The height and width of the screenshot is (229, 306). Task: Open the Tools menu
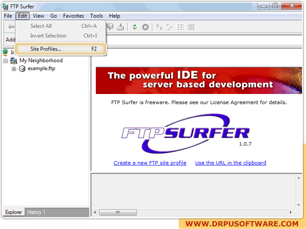click(96, 16)
